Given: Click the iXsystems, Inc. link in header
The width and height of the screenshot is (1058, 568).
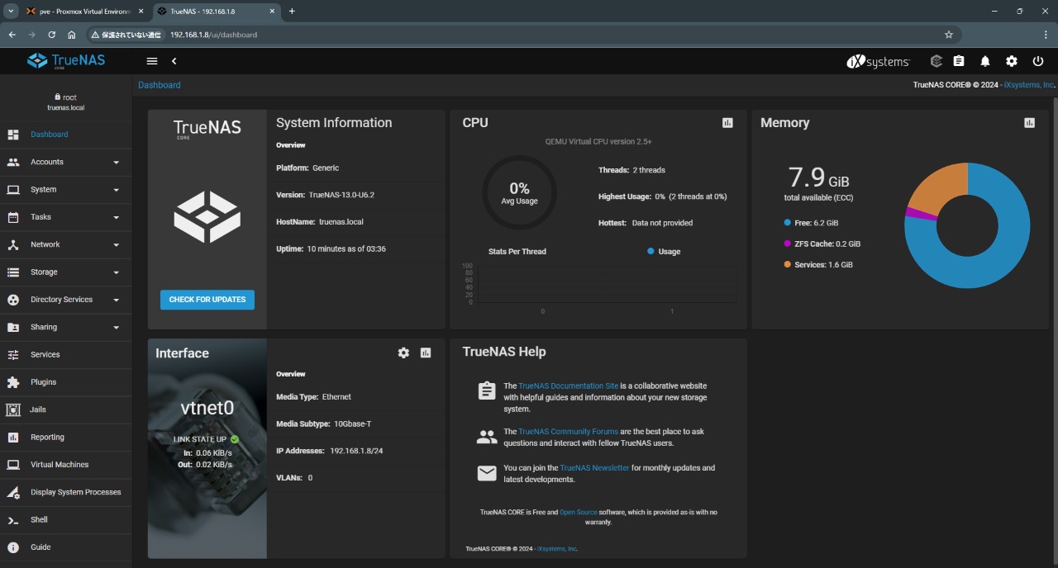Looking at the screenshot, I should click(1029, 85).
